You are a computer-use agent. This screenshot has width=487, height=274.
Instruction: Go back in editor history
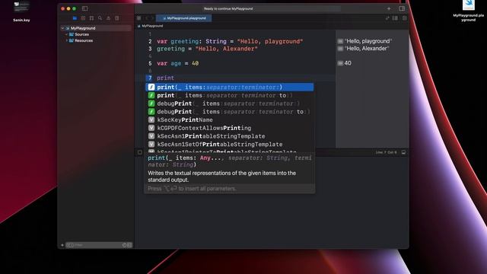(146, 18)
